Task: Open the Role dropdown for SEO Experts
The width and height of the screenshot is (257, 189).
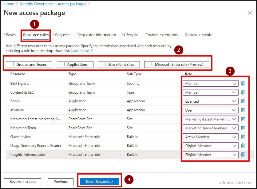Action: 210,83
